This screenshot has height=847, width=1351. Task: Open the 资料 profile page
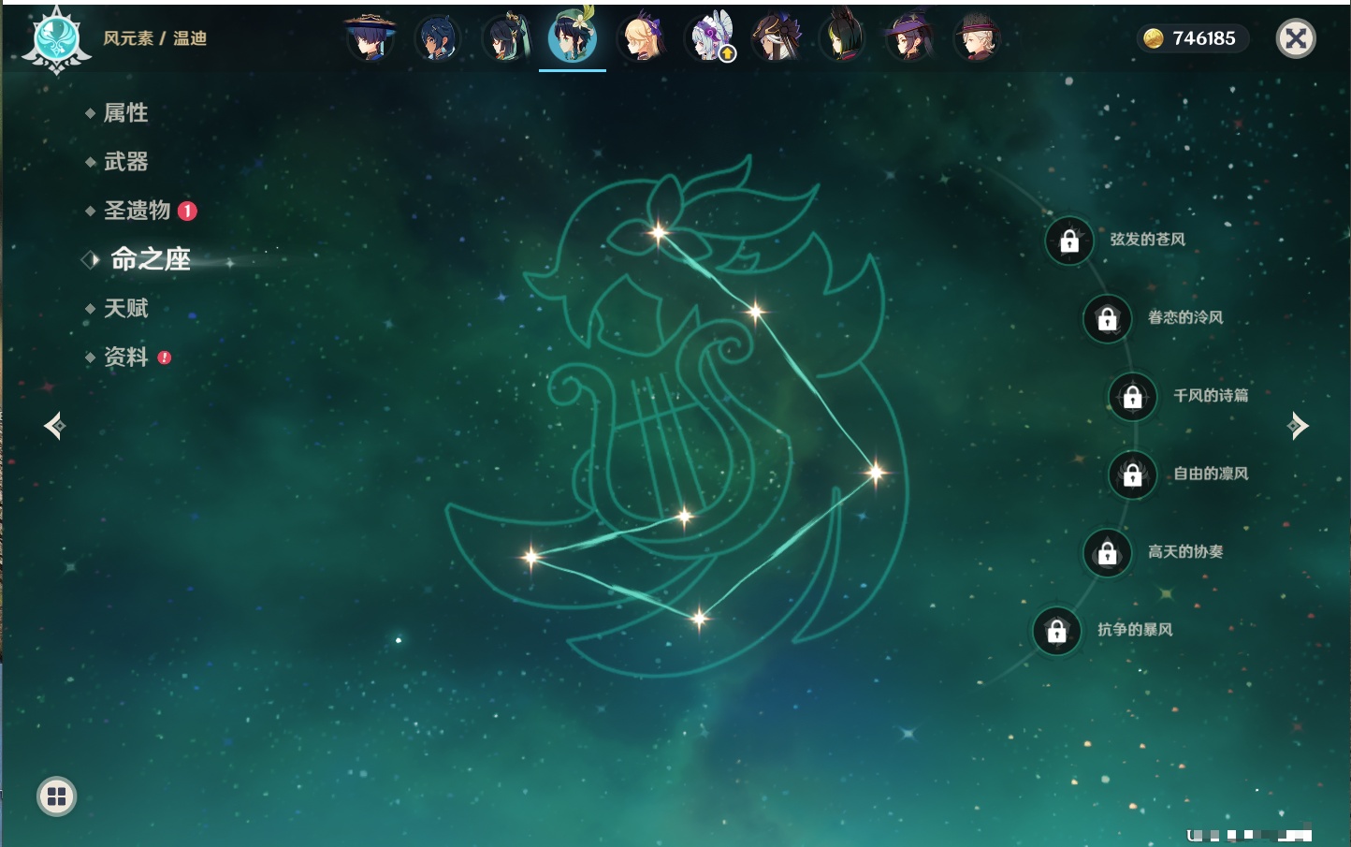pos(125,357)
